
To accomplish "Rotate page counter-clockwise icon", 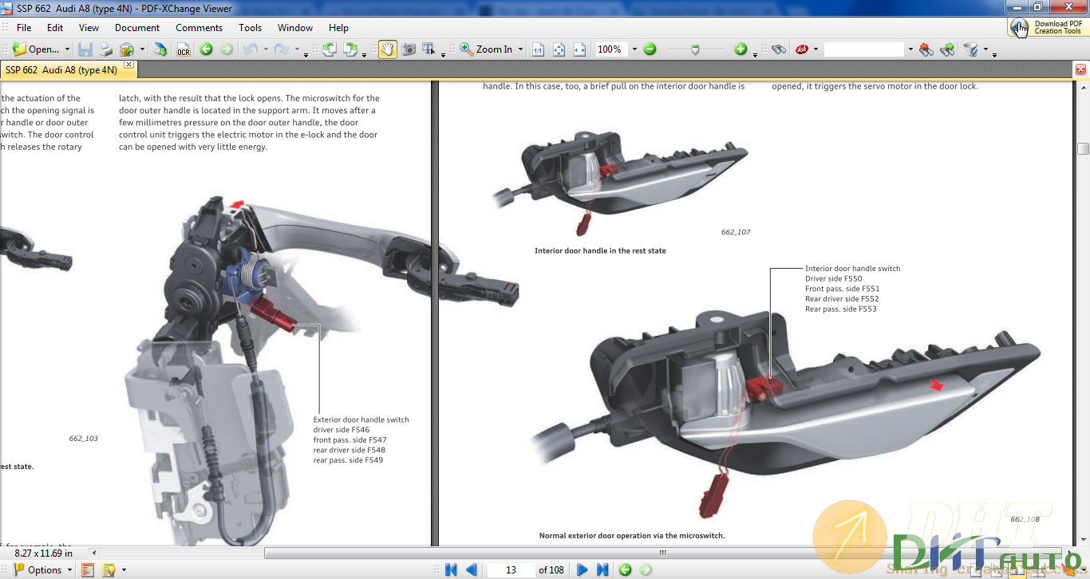I will pos(330,49).
